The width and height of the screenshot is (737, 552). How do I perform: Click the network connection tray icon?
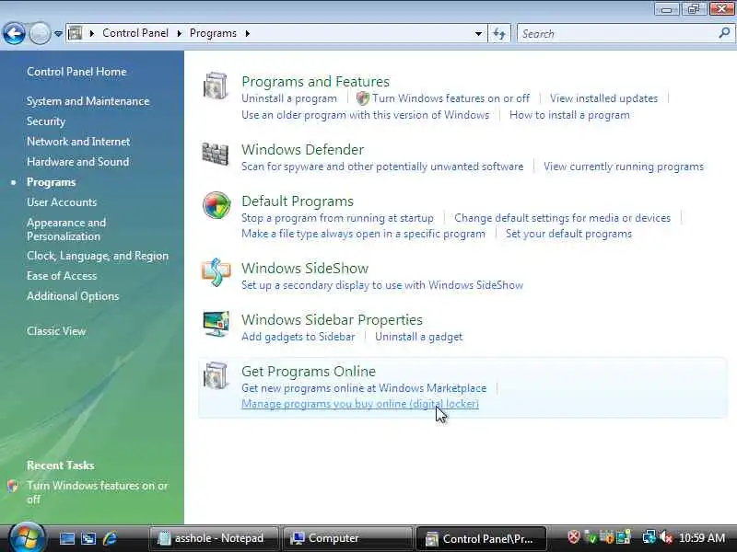coord(649,537)
